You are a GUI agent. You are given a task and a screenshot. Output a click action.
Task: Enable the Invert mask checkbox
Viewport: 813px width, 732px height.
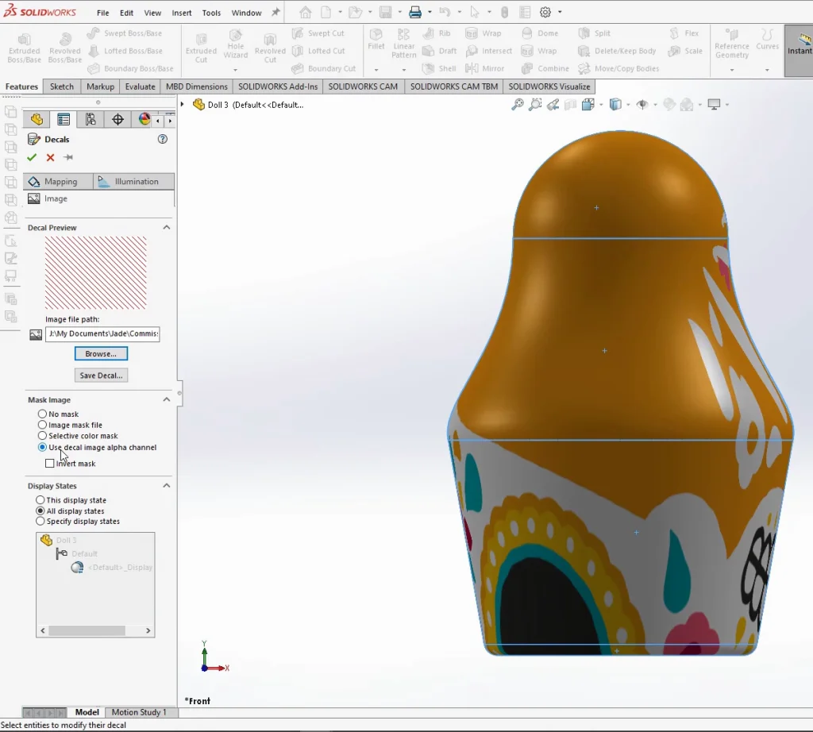click(x=50, y=464)
